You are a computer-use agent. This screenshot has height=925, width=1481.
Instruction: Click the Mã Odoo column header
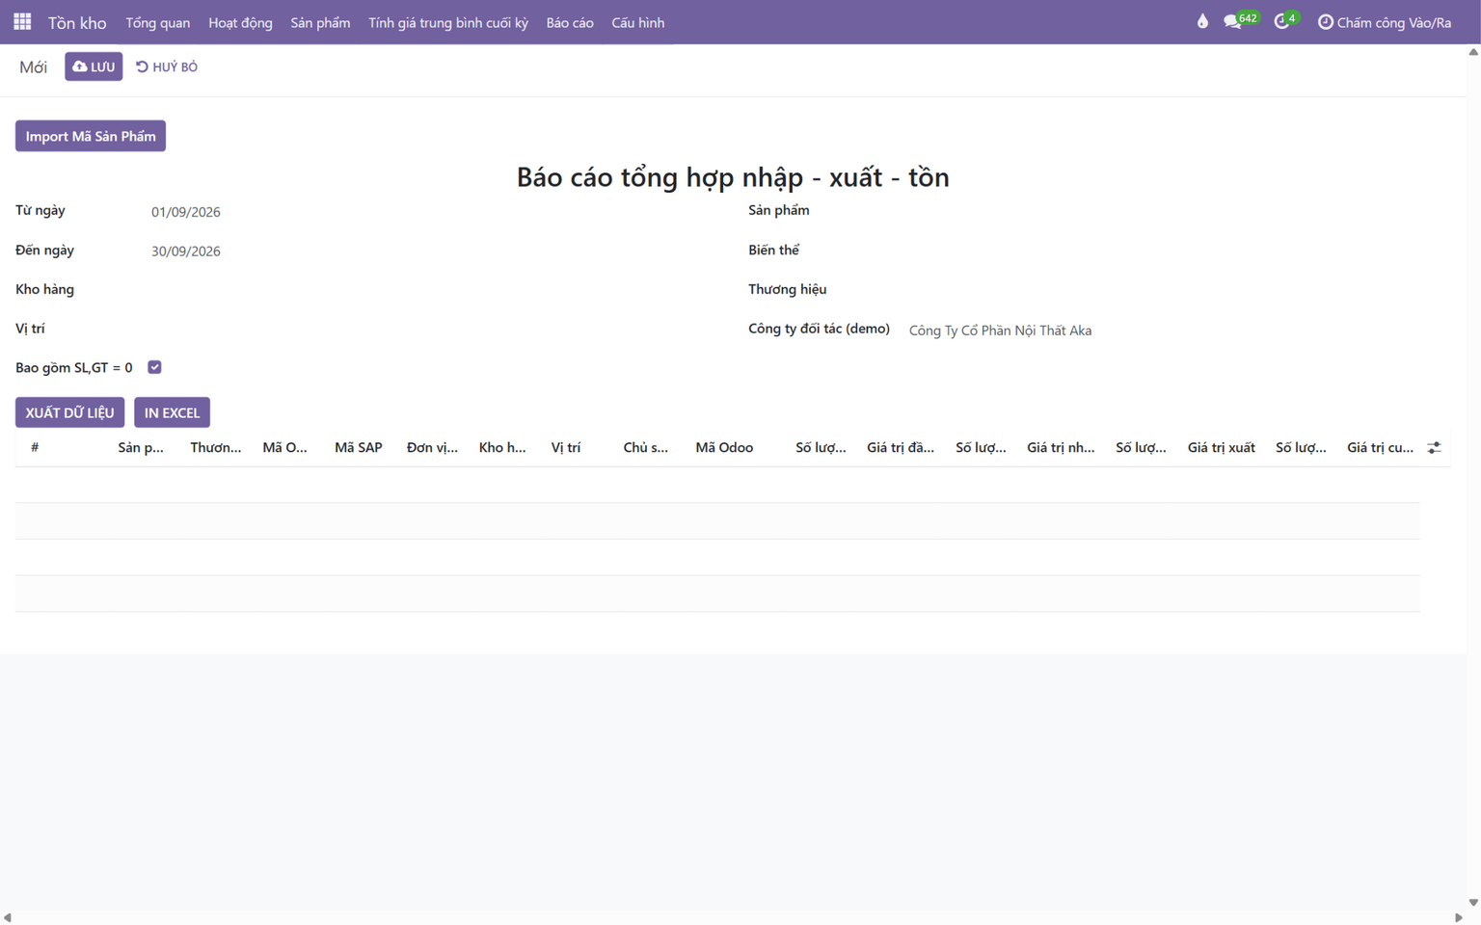coord(724,447)
